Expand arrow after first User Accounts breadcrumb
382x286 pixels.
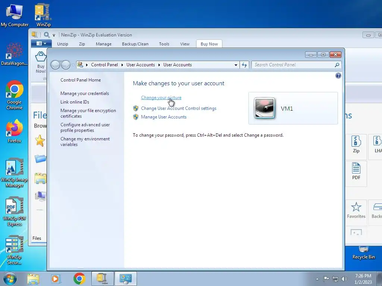(x=159, y=65)
